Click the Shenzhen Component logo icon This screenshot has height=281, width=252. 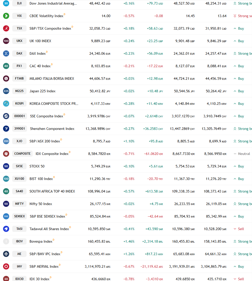pos(6,129)
